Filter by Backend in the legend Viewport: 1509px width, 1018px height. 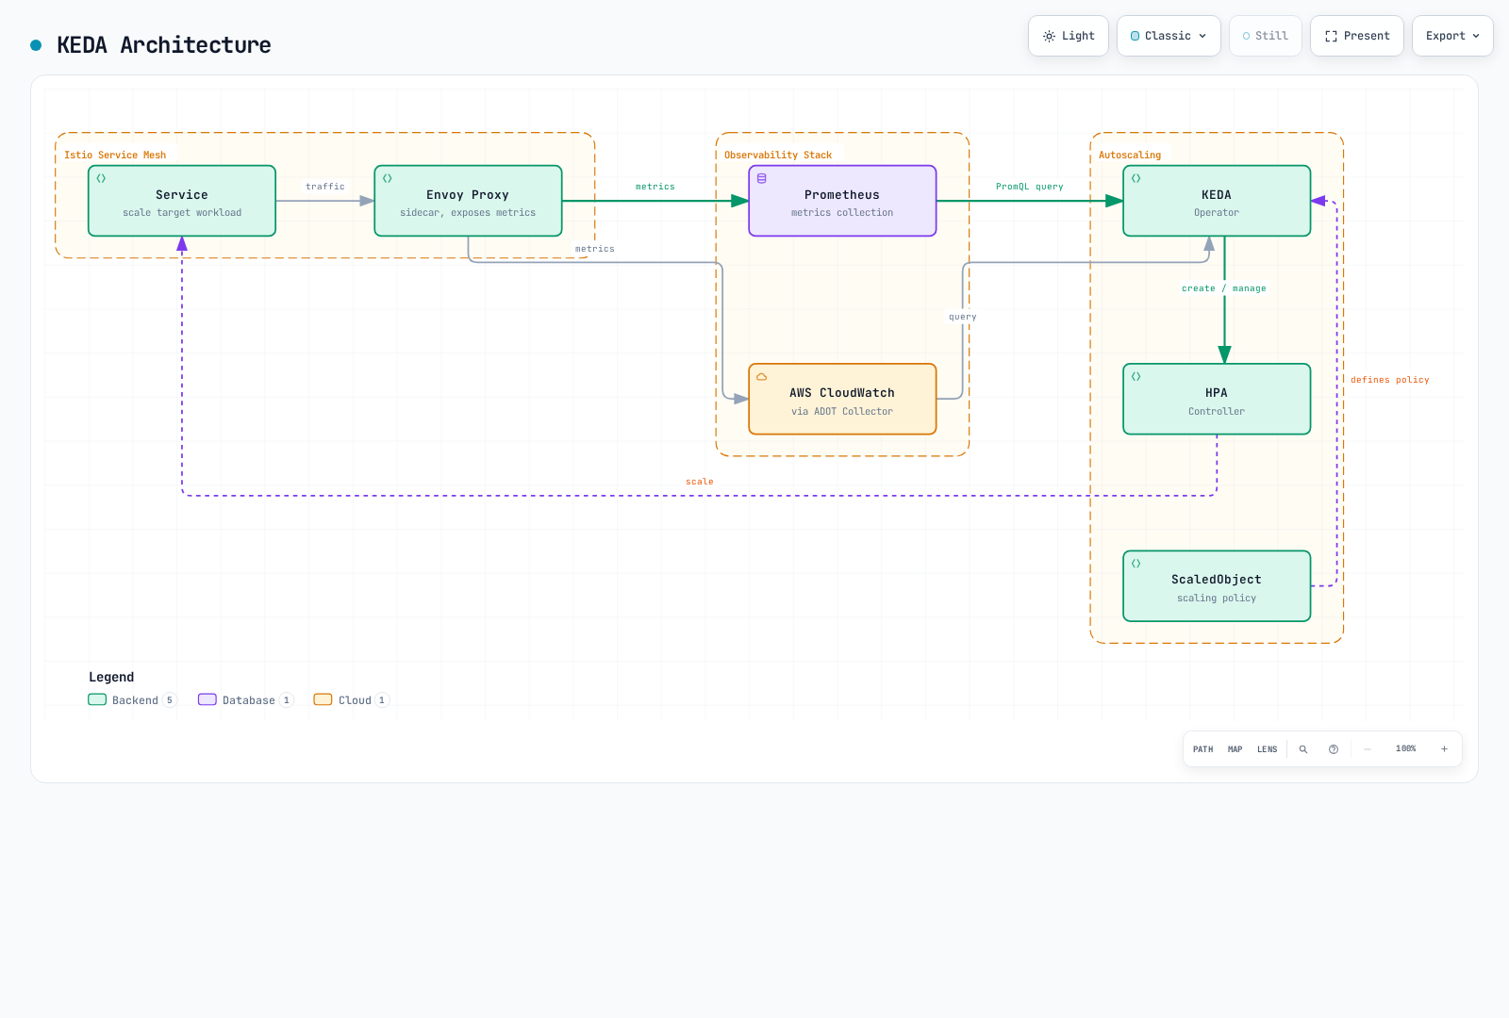coord(132,700)
